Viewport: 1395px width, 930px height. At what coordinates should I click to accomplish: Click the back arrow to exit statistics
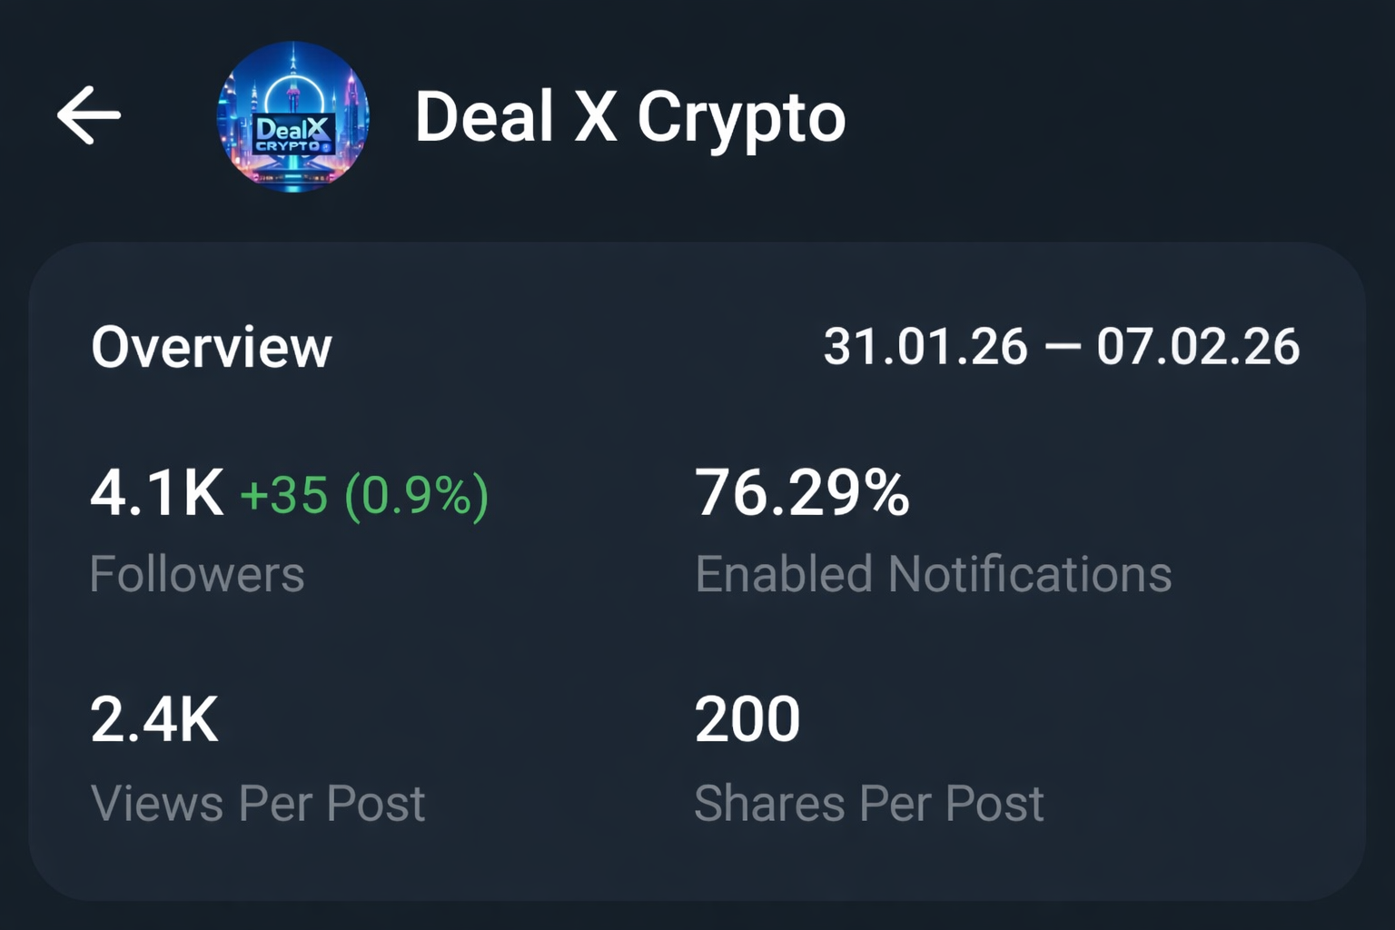point(86,115)
